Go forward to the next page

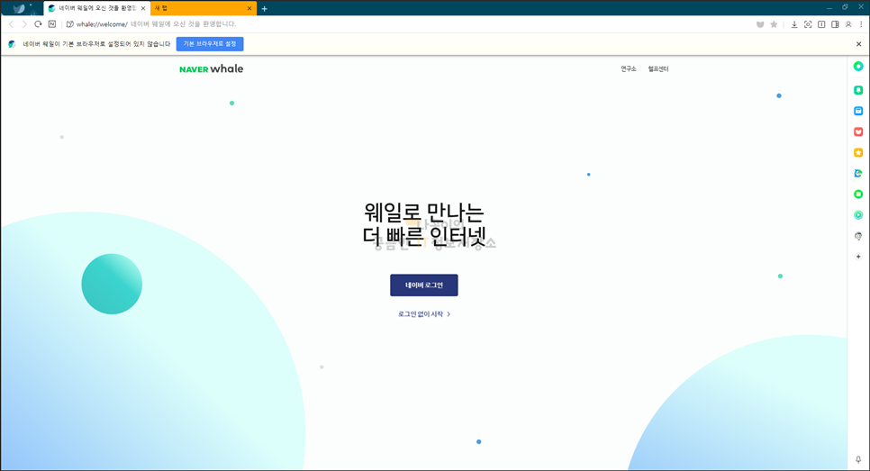pyautogui.click(x=24, y=24)
